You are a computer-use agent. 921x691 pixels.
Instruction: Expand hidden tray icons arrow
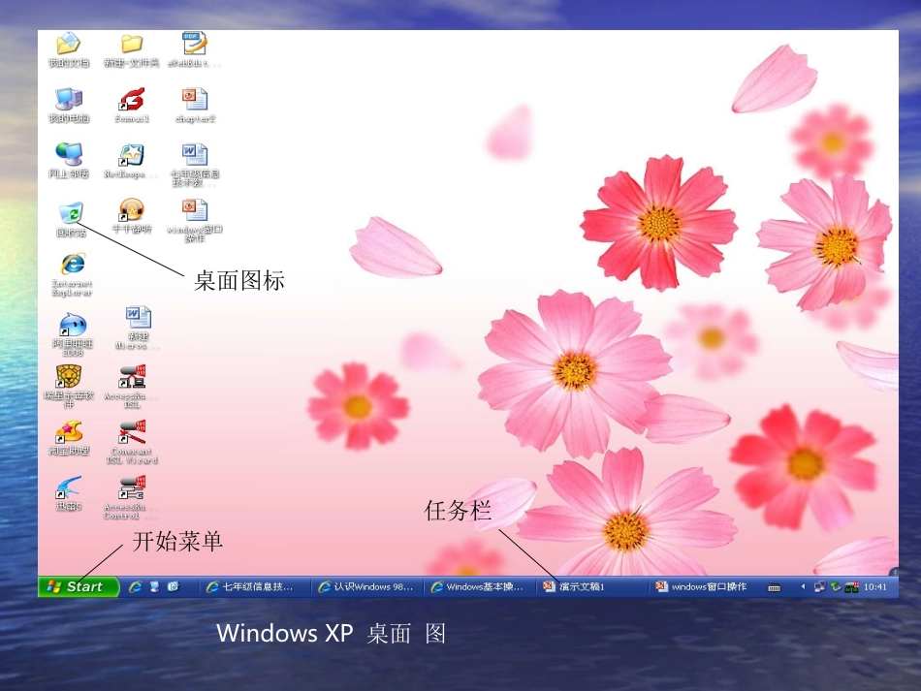[x=803, y=586]
